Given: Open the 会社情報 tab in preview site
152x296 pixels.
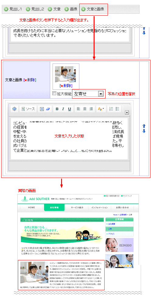Looking at the screenshot, I should [x=54, y=208].
